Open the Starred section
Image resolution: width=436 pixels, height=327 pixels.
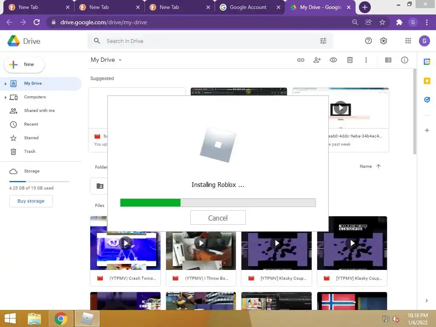(31, 138)
